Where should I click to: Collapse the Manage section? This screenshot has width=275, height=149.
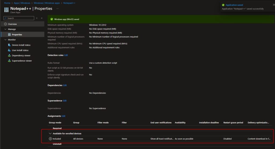click(5, 29)
